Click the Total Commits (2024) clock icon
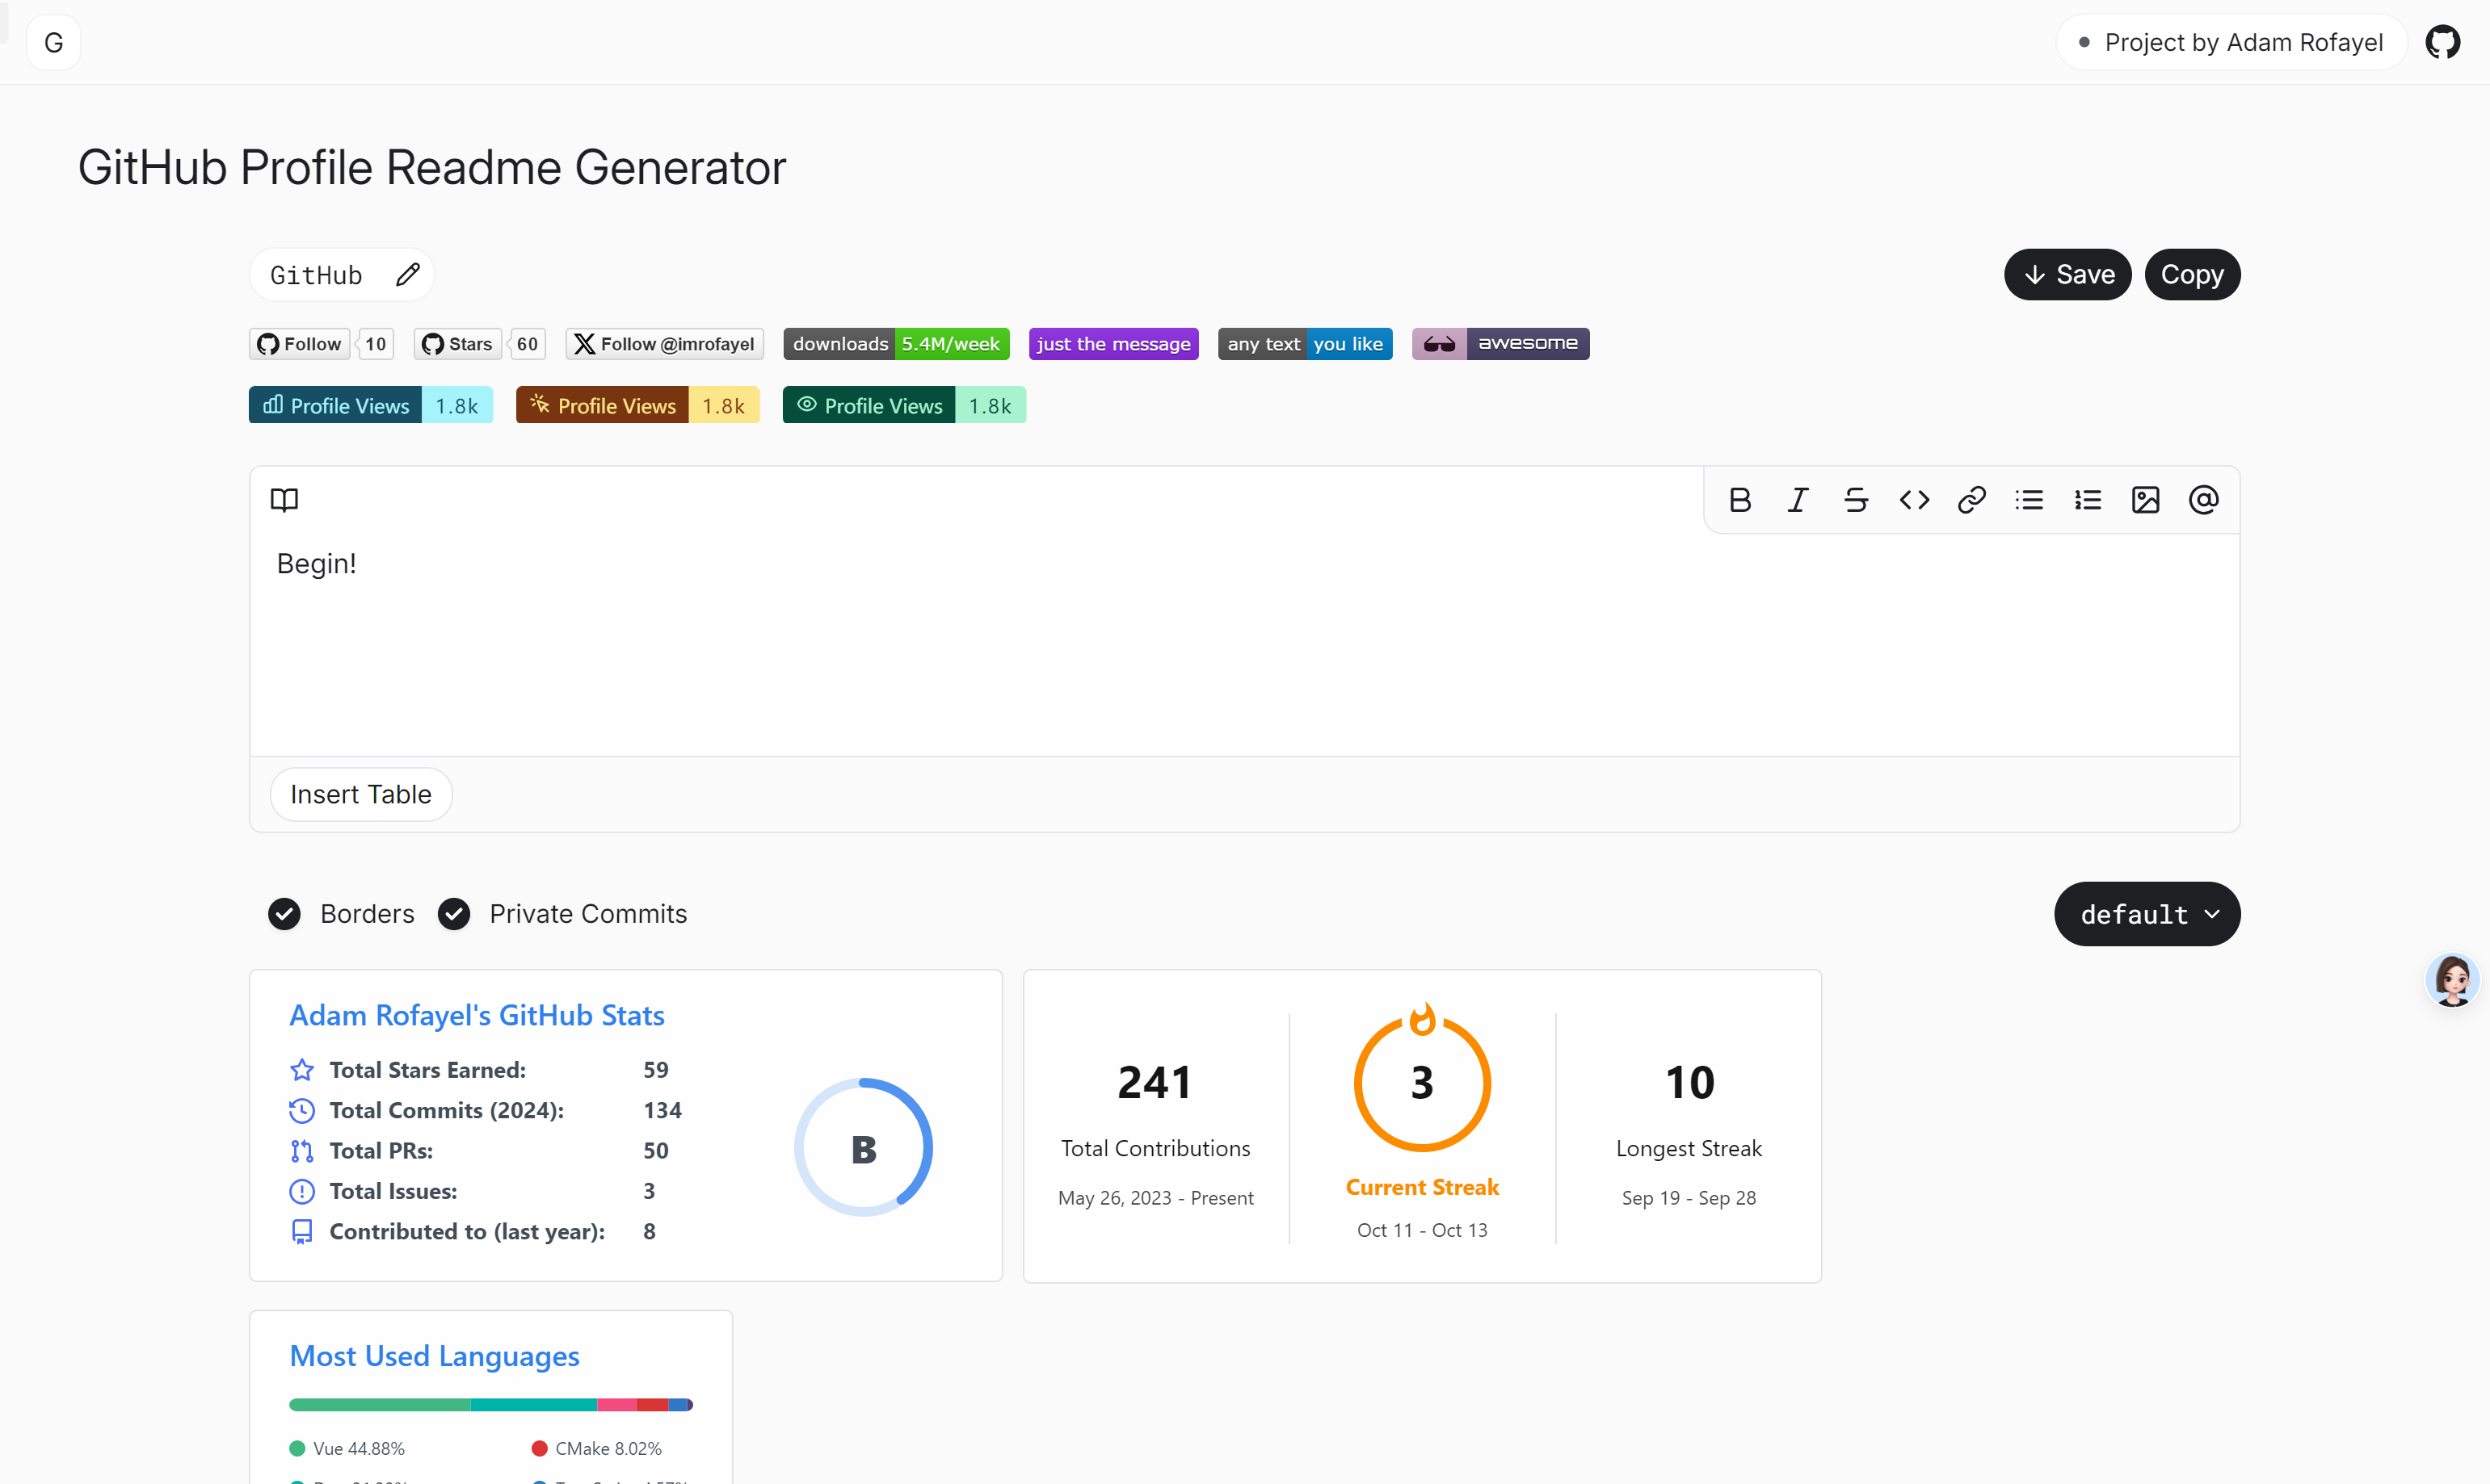The height and width of the screenshot is (1484, 2490). tap(301, 1111)
